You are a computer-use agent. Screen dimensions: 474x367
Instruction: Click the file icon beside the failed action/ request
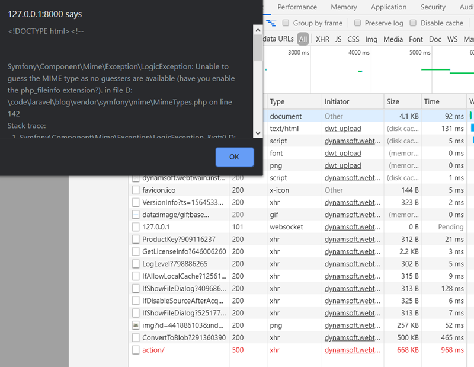136,350
